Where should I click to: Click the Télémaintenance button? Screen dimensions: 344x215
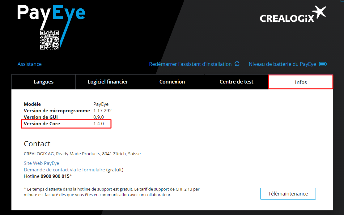coord(288,194)
